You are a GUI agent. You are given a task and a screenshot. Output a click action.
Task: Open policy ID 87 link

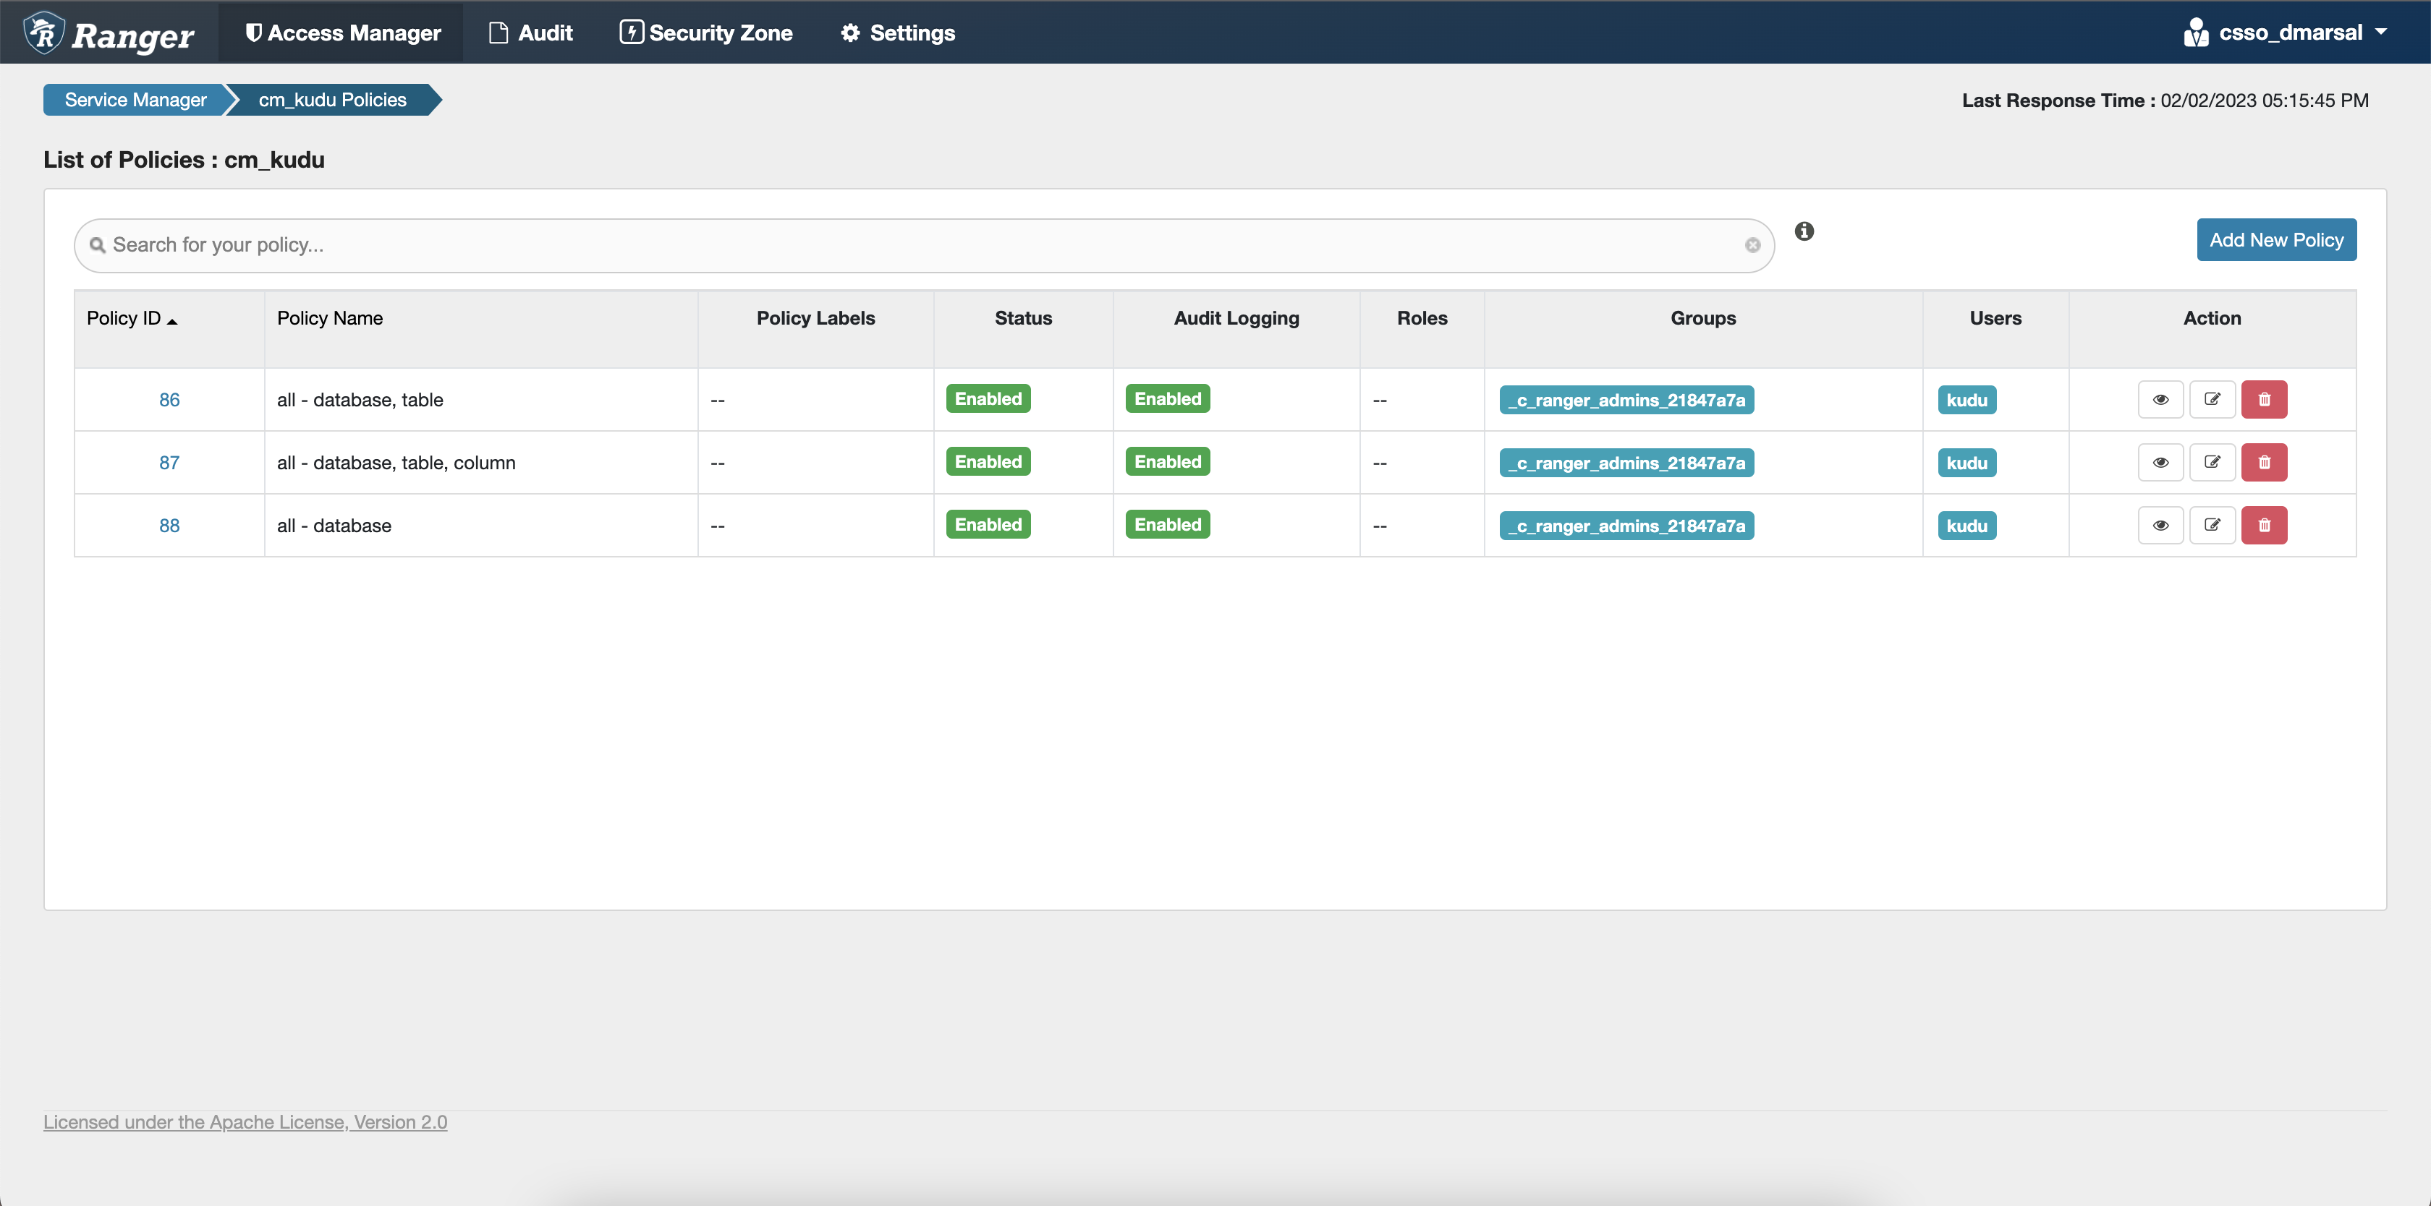[169, 462]
